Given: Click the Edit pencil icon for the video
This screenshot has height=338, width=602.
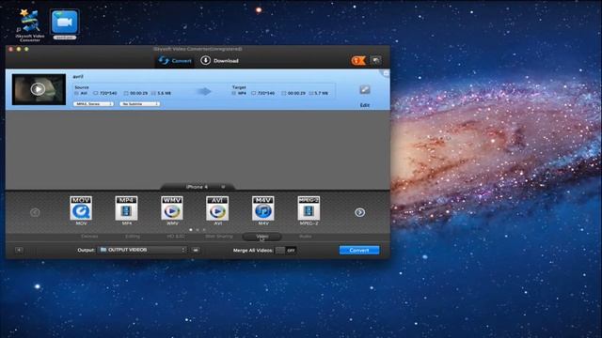Looking at the screenshot, I should pyautogui.click(x=365, y=90).
